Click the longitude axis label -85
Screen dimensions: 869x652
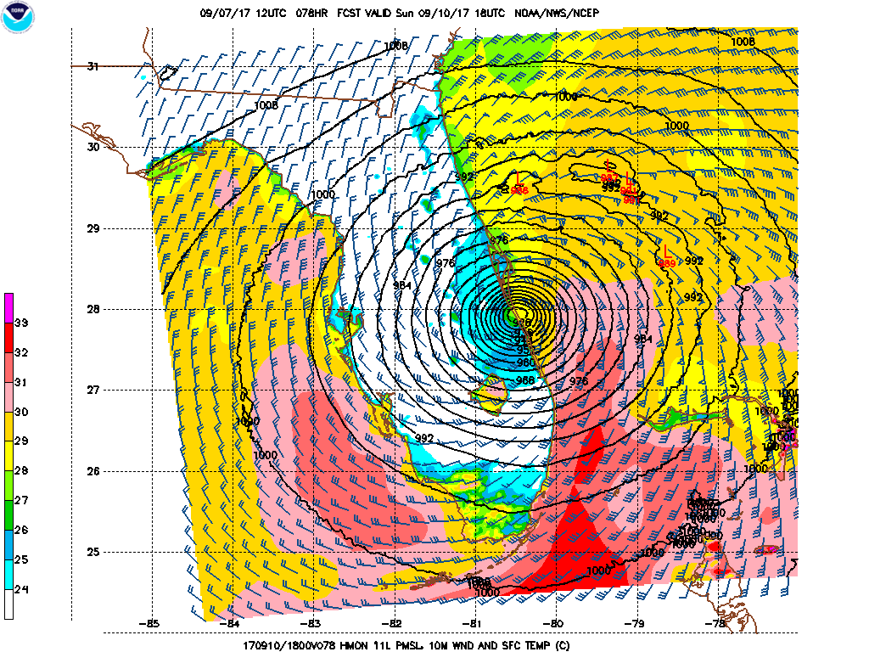tap(149, 624)
